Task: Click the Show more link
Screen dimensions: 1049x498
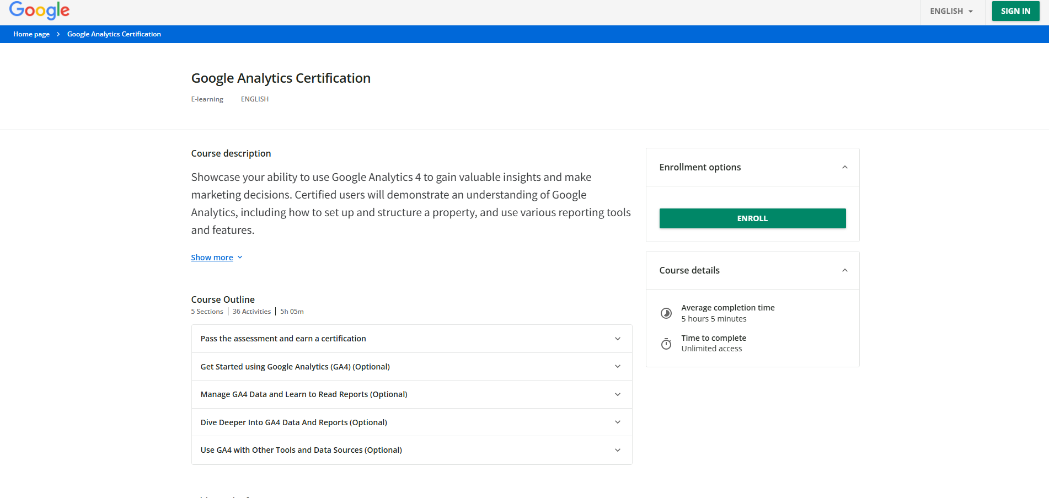Action: pos(212,258)
